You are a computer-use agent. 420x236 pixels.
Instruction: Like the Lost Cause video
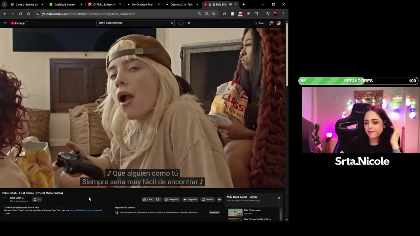[147, 199]
